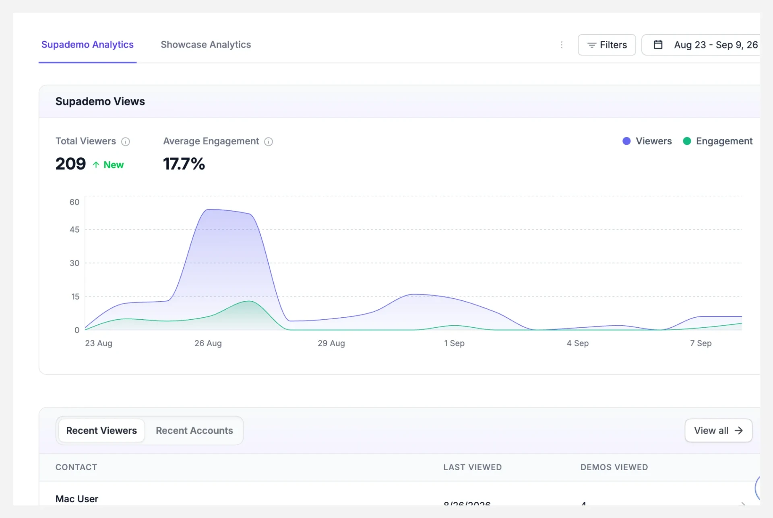Screen dimensions: 773x518
Task: Toggle the Engagement legend series
Action: [x=718, y=141]
